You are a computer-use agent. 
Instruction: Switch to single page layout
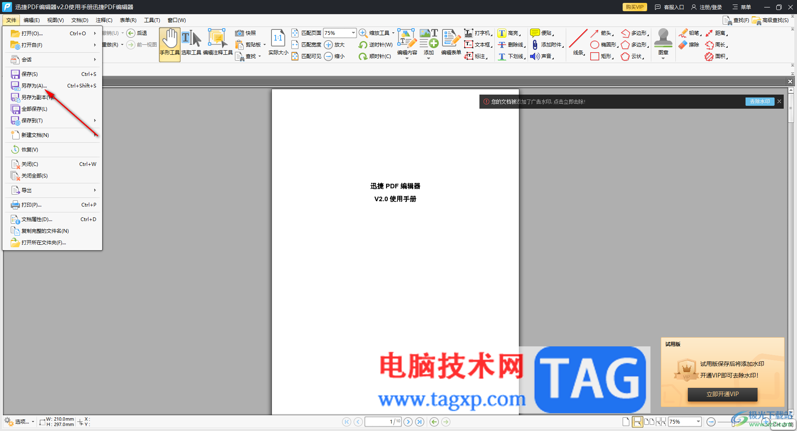pyautogui.click(x=626, y=422)
